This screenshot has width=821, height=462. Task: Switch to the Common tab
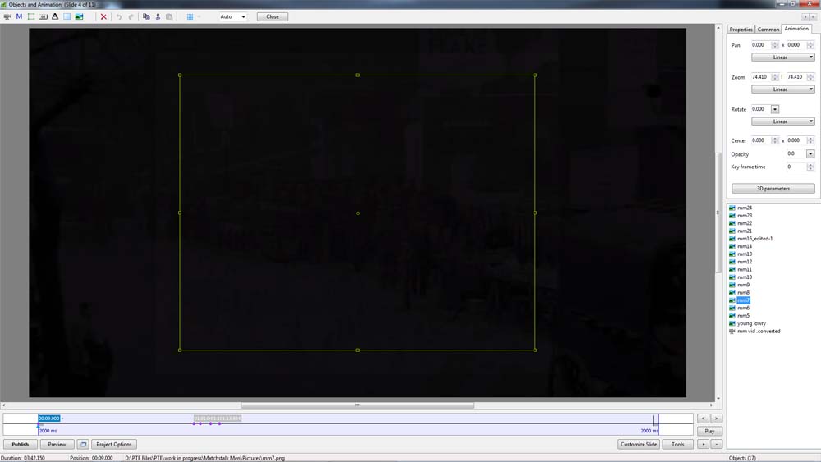[768, 30]
